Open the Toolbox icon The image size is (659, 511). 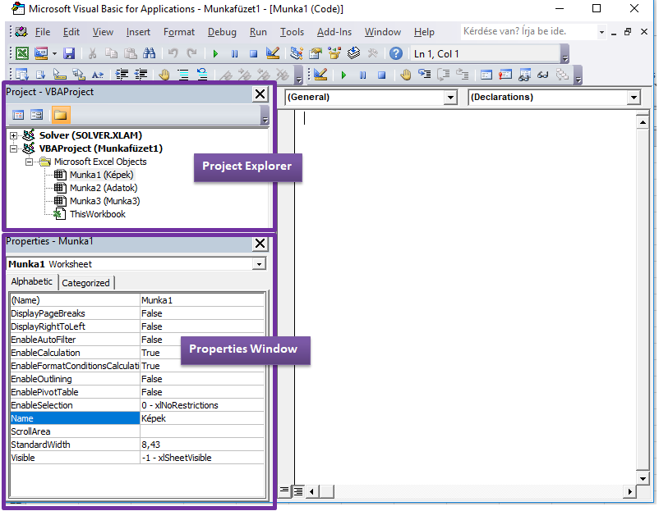(x=373, y=53)
